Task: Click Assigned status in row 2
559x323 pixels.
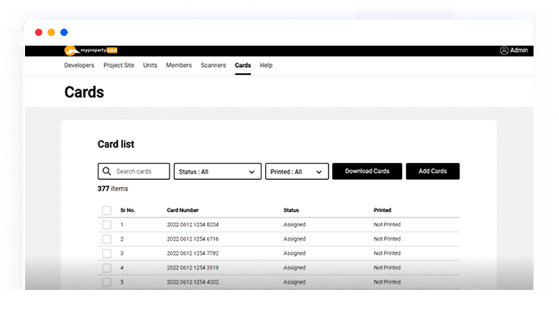Action: coord(295,239)
